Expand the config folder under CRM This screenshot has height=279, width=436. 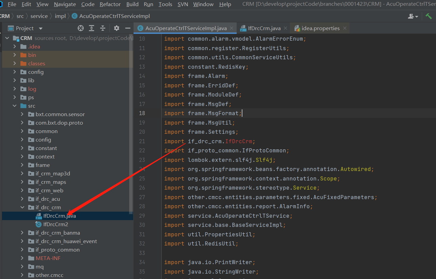pos(15,72)
